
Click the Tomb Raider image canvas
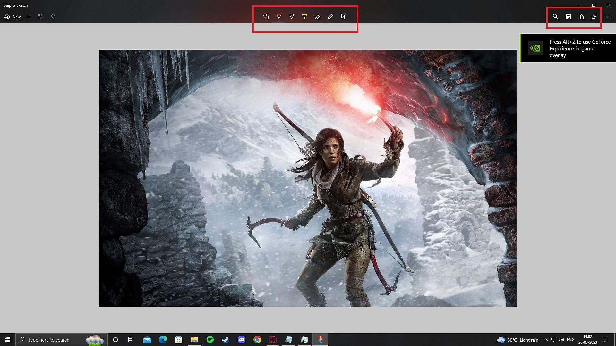coord(308,178)
